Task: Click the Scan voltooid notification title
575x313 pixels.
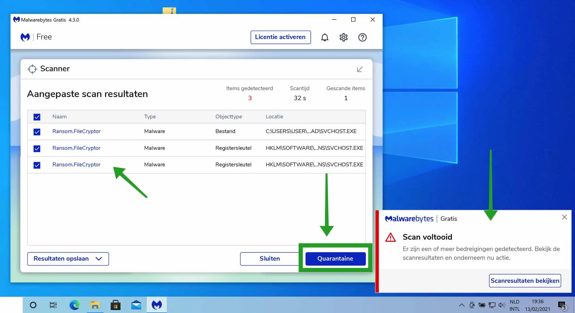Action: coord(427,237)
